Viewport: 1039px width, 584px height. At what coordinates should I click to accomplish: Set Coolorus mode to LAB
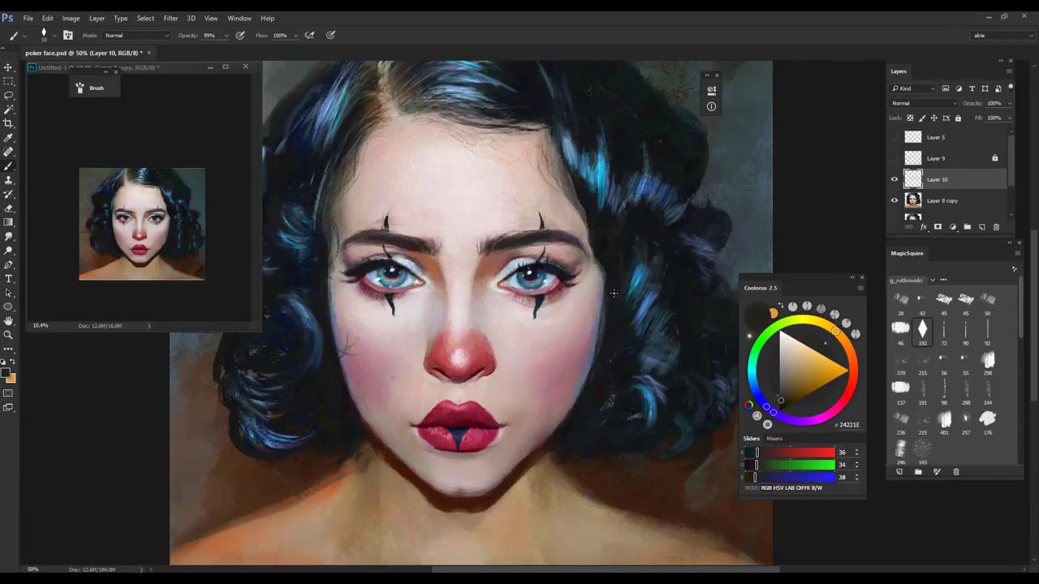(x=790, y=488)
